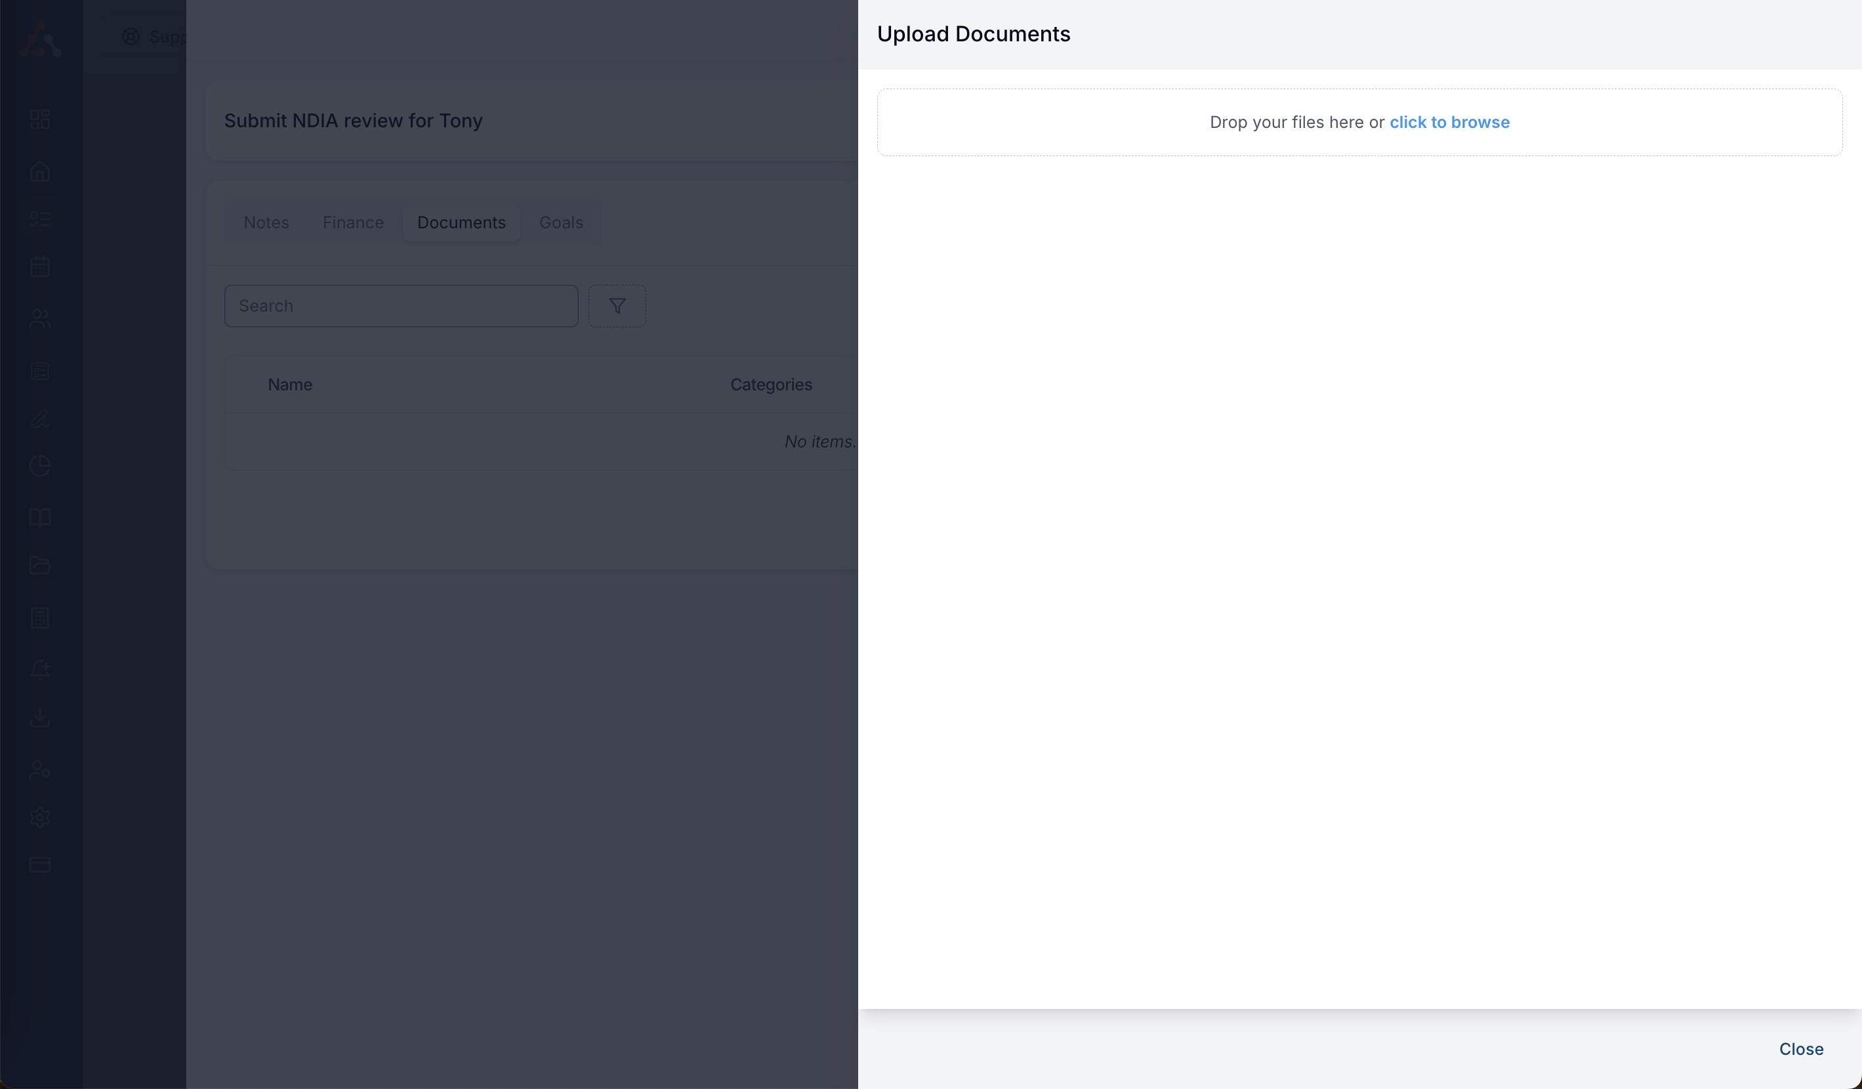Open the settings gear icon
This screenshot has width=1862, height=1089.
point(41,817)
